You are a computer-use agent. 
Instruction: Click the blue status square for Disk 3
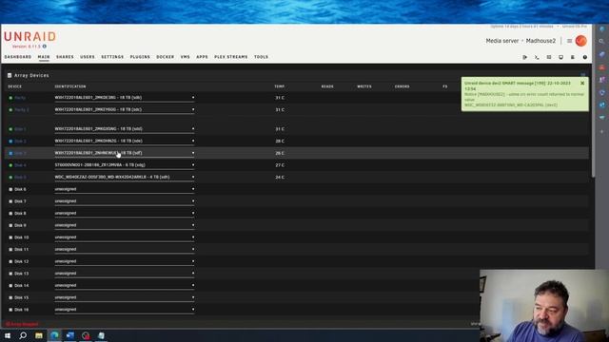pos(10,153)
